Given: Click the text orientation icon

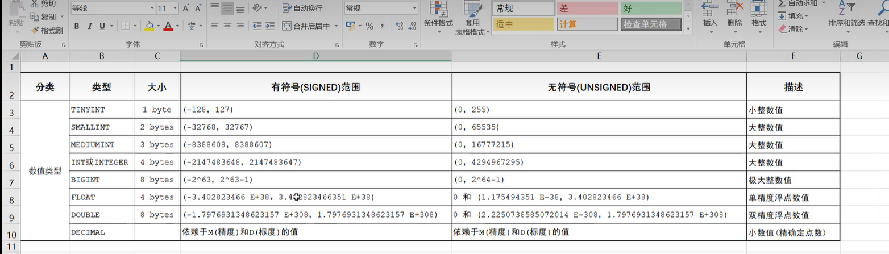Looking at the screenshot, I should [x=257, y=8].
